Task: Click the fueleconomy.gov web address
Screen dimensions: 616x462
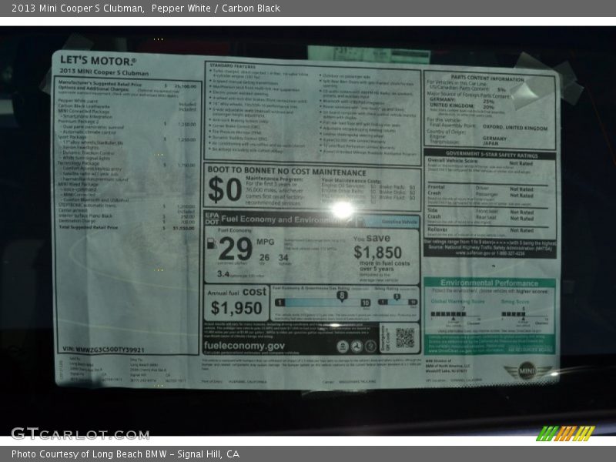Action: click(x=245, y=346)
